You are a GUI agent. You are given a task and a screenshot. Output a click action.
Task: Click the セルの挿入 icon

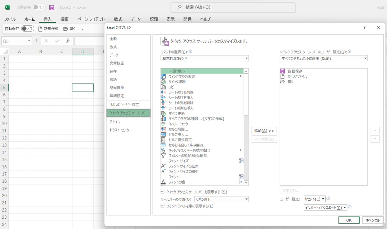(x=163, y=134)
